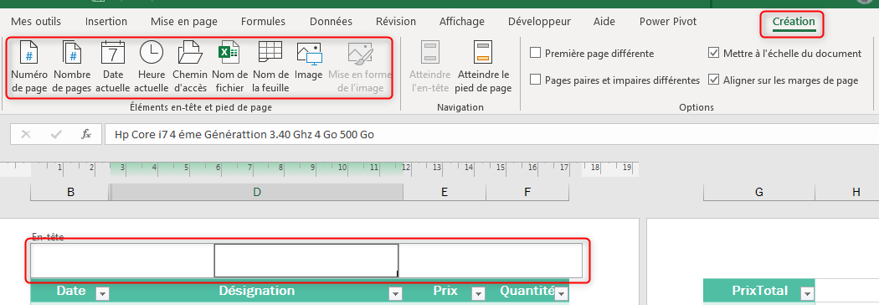Cancel formula bar entry with X
Image resolution: width=879 pixels, height=305 pixels.
(x=26, y=135)
